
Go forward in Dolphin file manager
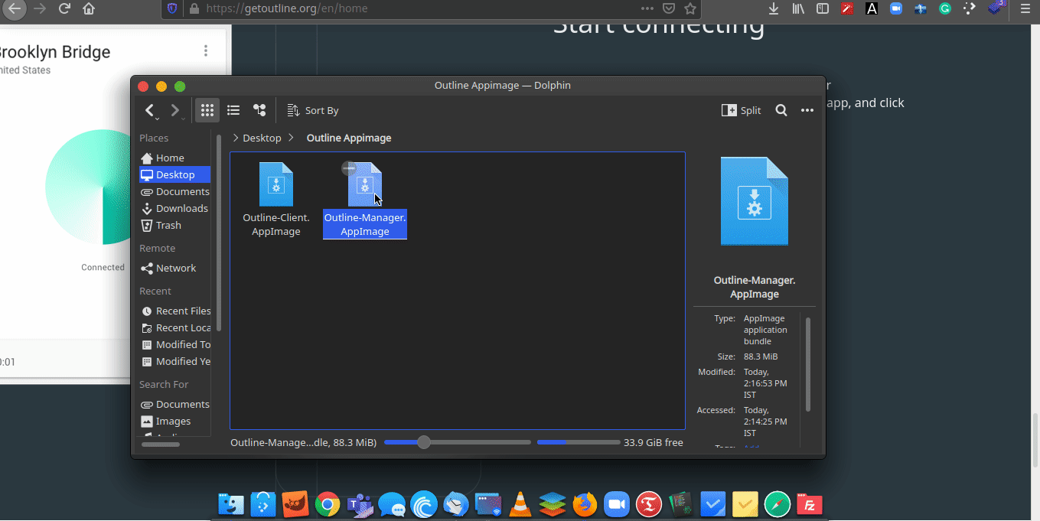(x=174, y=110)
